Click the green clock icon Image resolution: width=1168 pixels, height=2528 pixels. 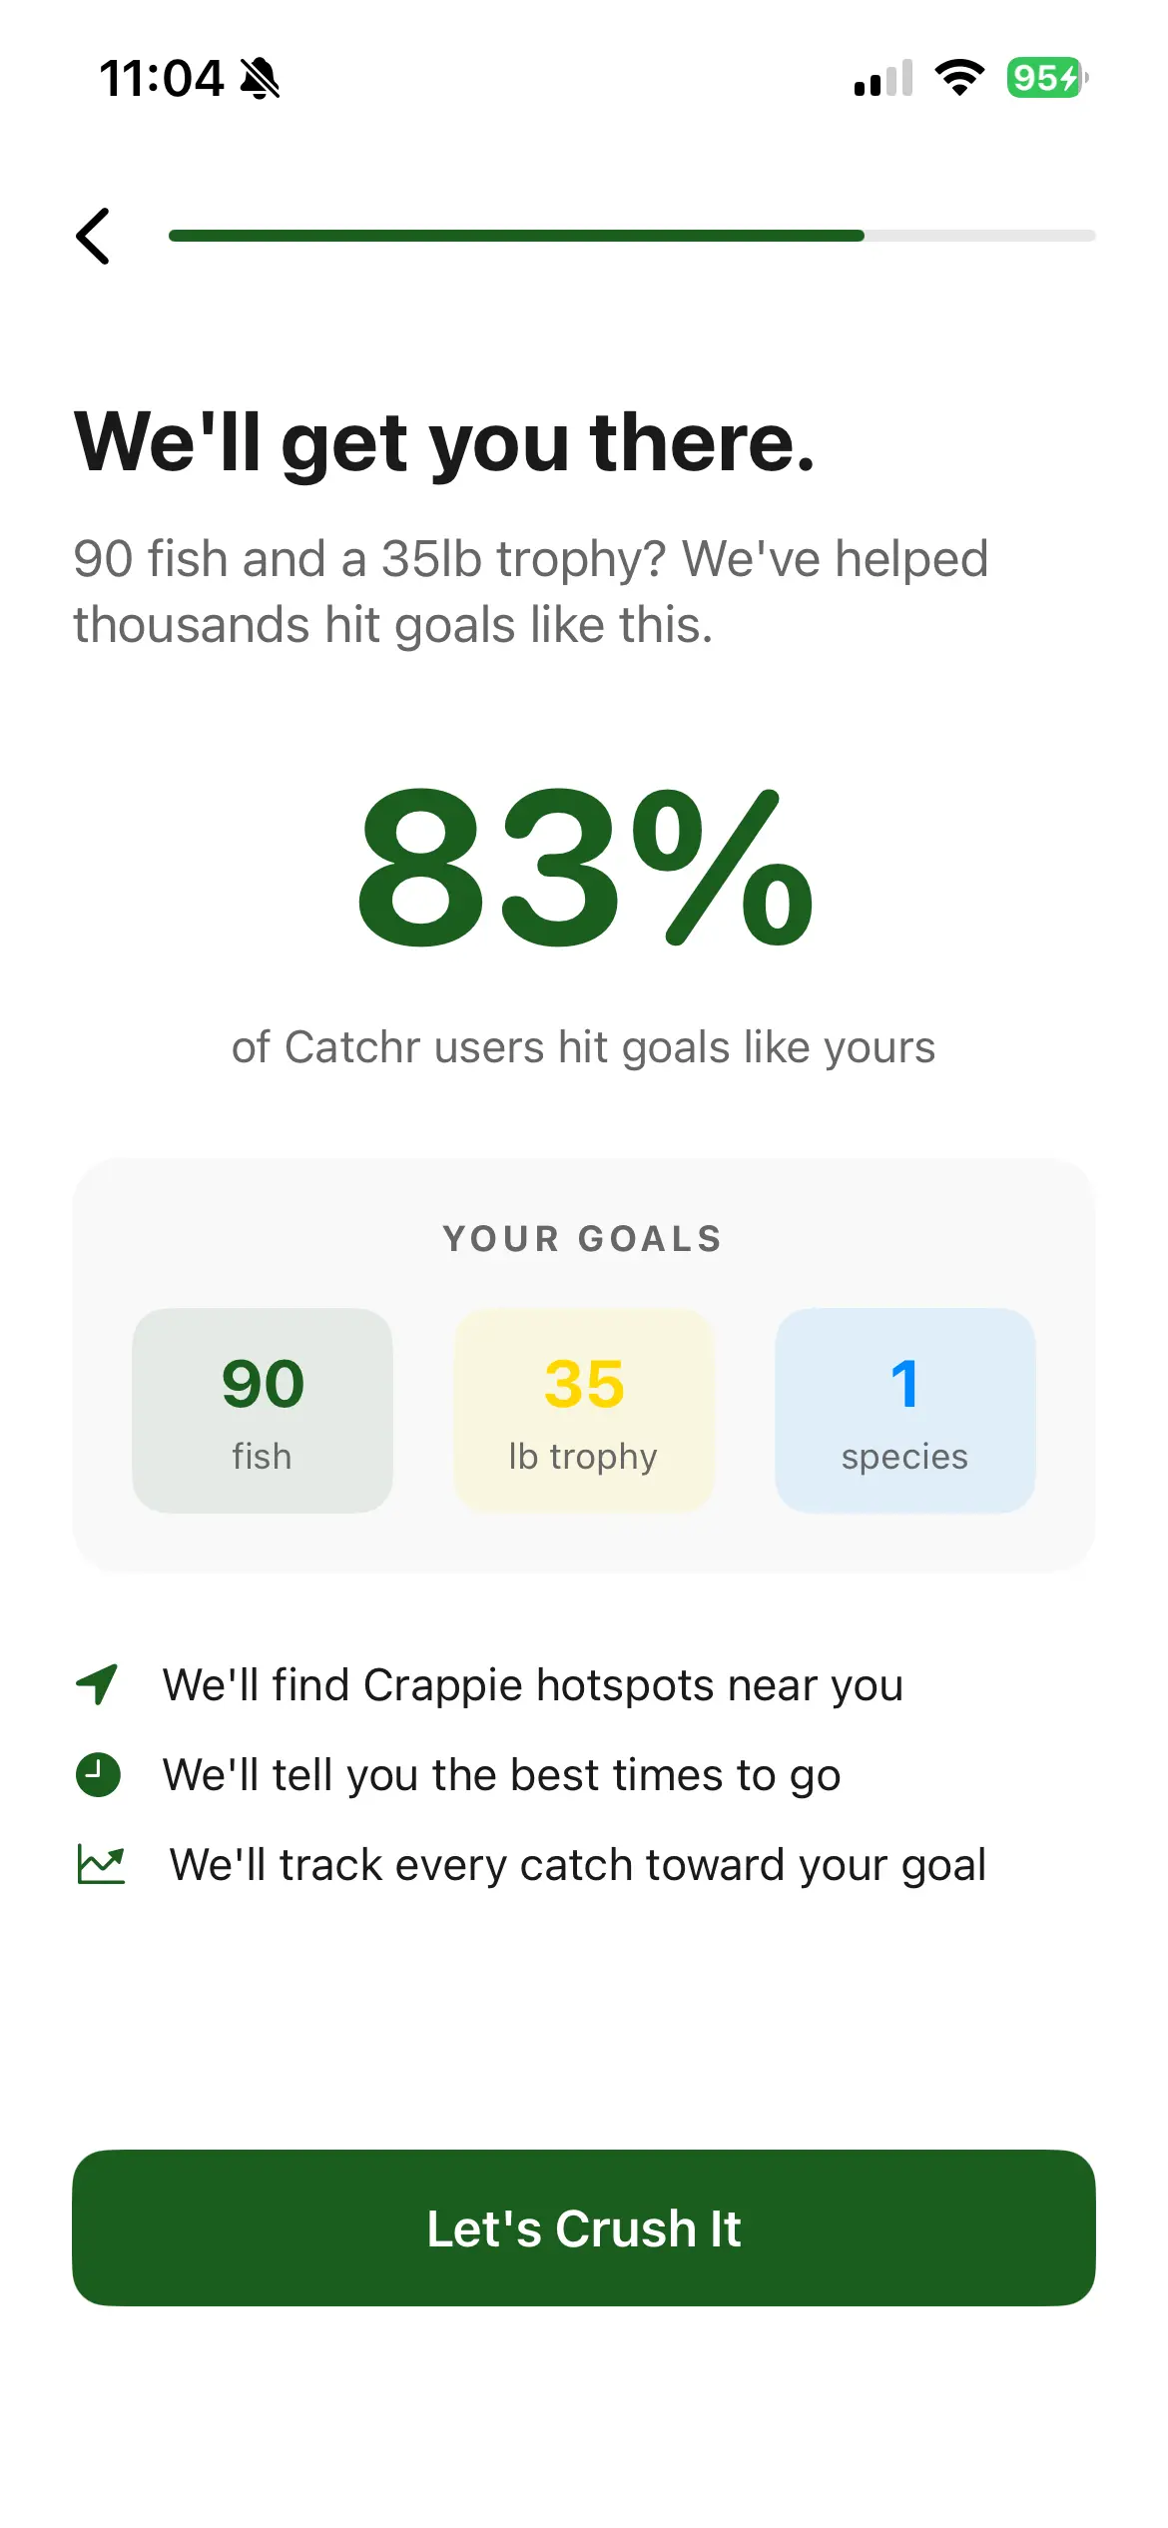click(x=98, y=1774)
